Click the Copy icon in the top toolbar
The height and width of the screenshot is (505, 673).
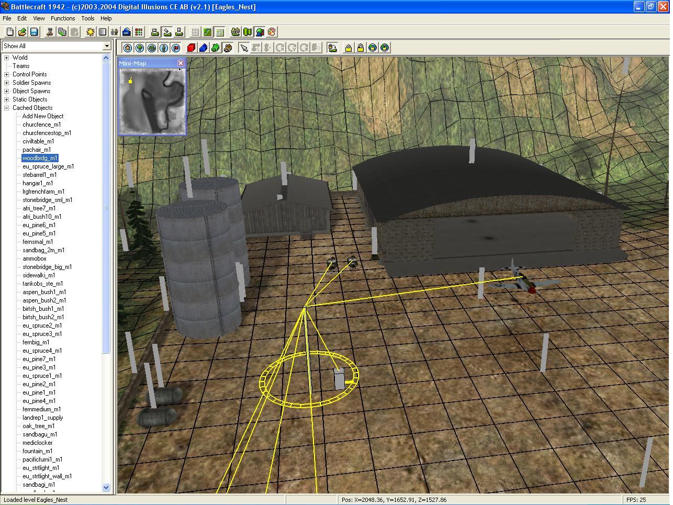(62, 32)
